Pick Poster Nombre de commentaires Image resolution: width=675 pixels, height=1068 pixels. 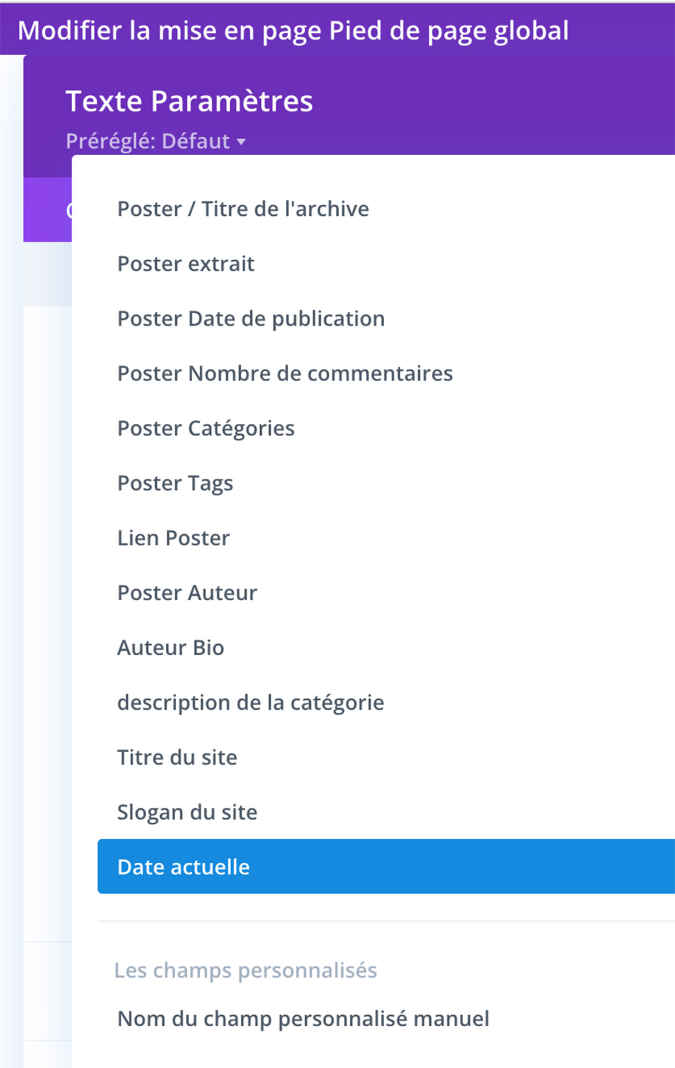tap(285, 373)
